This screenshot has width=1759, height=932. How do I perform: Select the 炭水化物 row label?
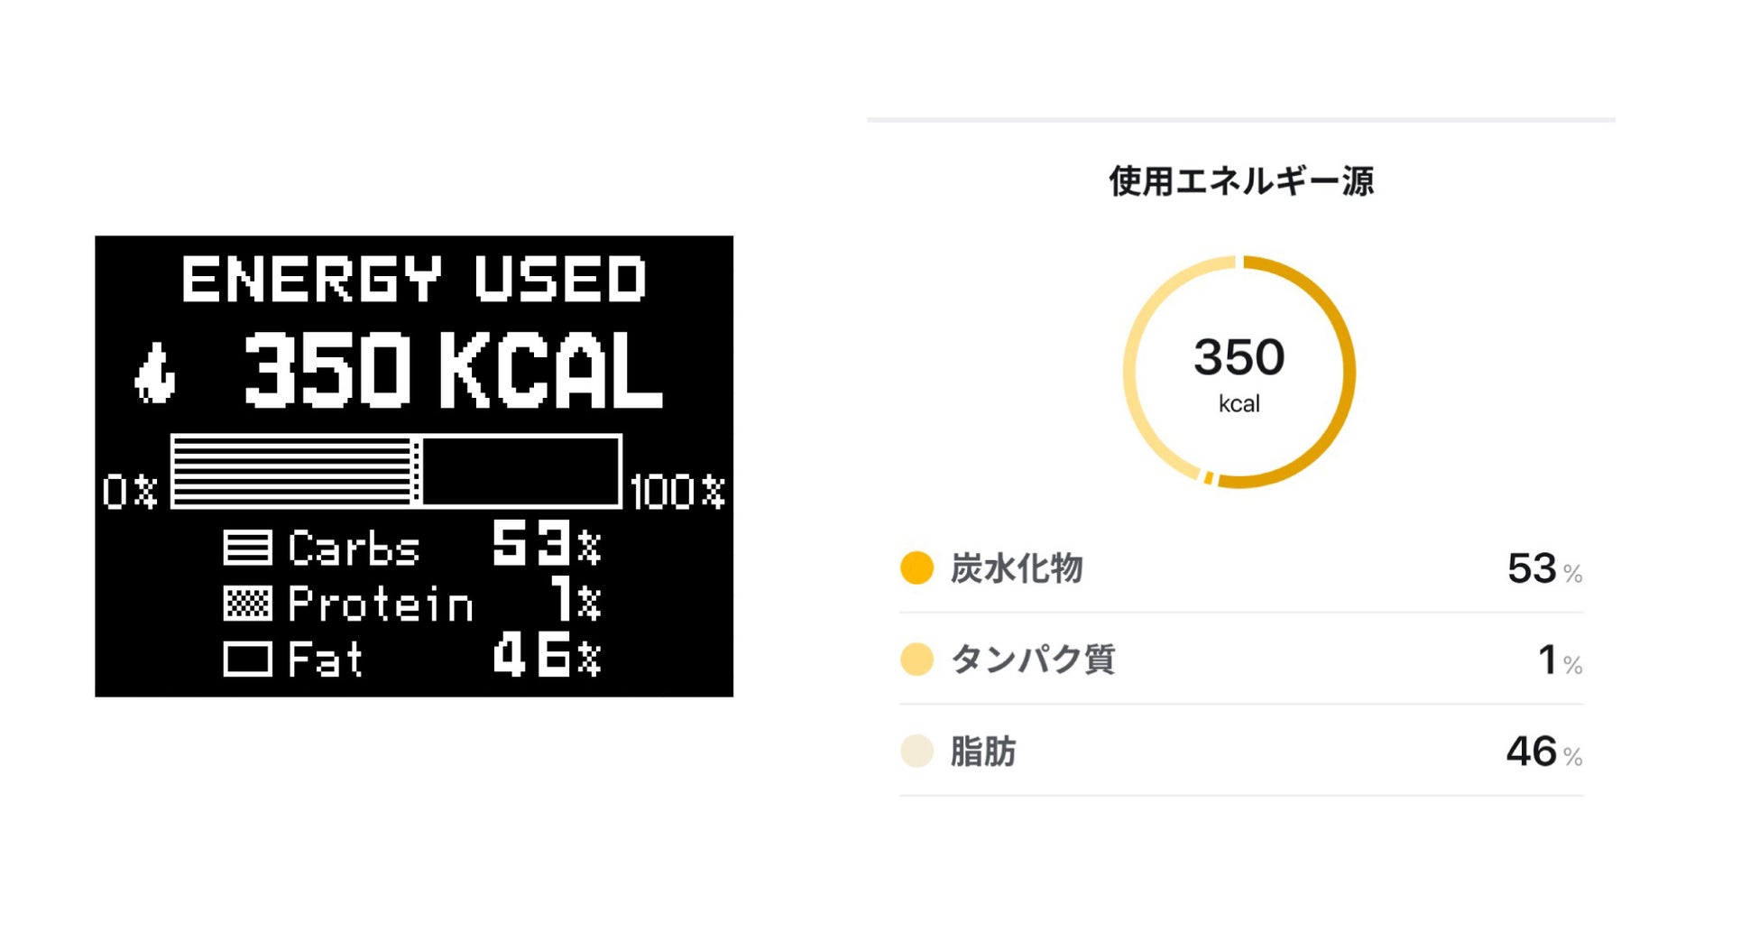click(1017, 568)
